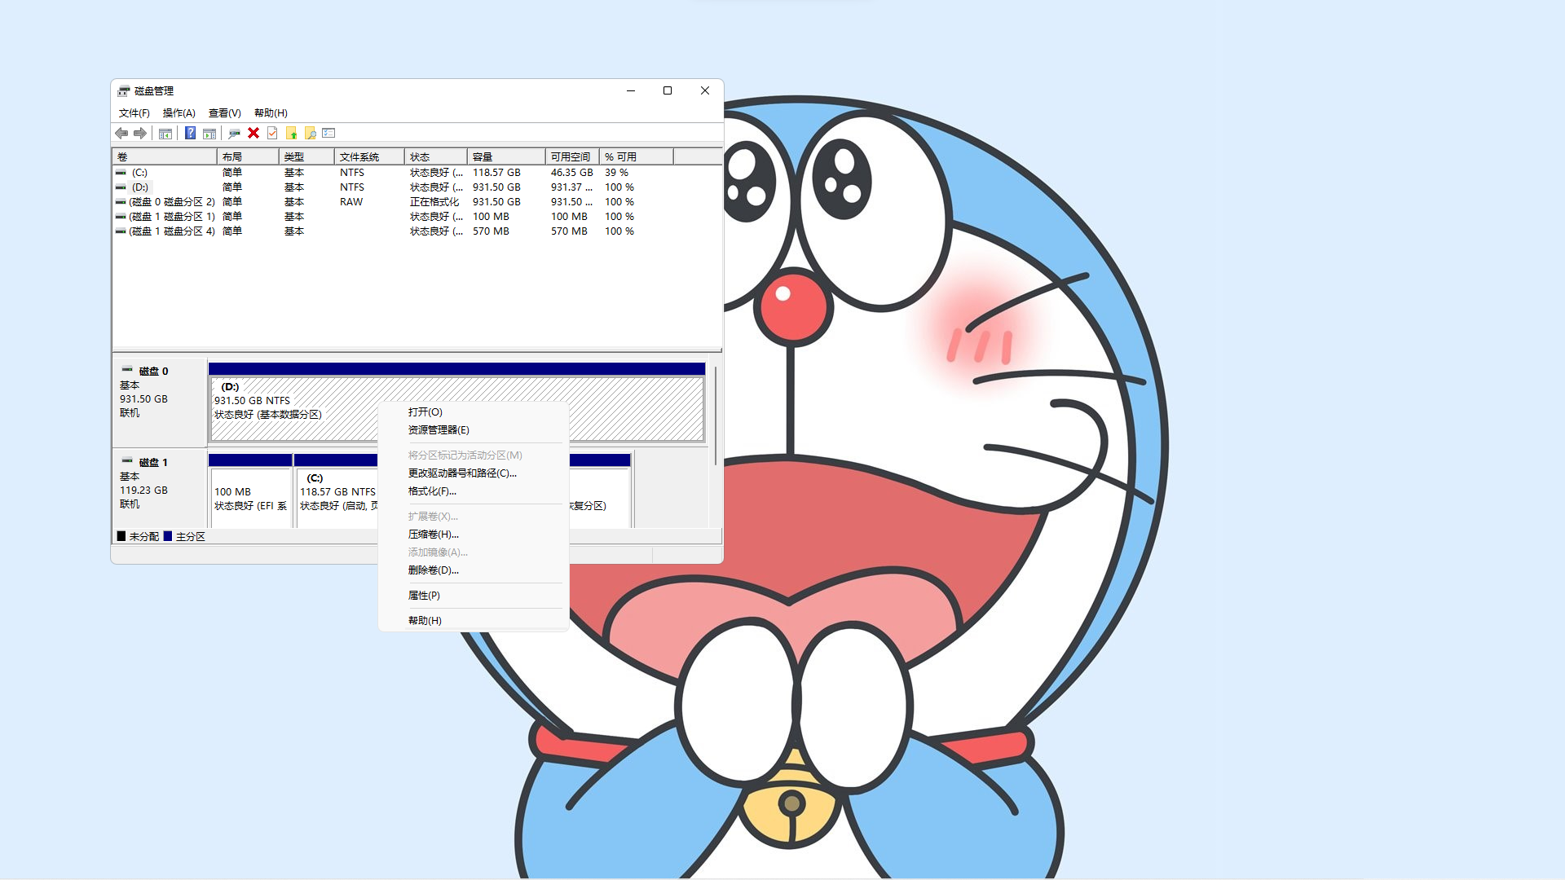The height and width of the screenshot is (880, 1565).
Task: Click 属性(P) in the context menu
Action: coord(424,596)
